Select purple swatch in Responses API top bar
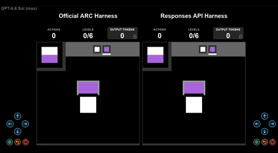The image size is (278, 153). pos(212,49)
